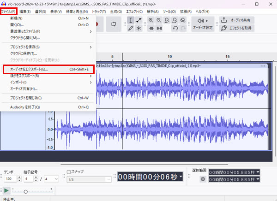Open the オーディオ設定 dropdown
The width and height of the screenshot is (277, 201).
click(203, 24)
